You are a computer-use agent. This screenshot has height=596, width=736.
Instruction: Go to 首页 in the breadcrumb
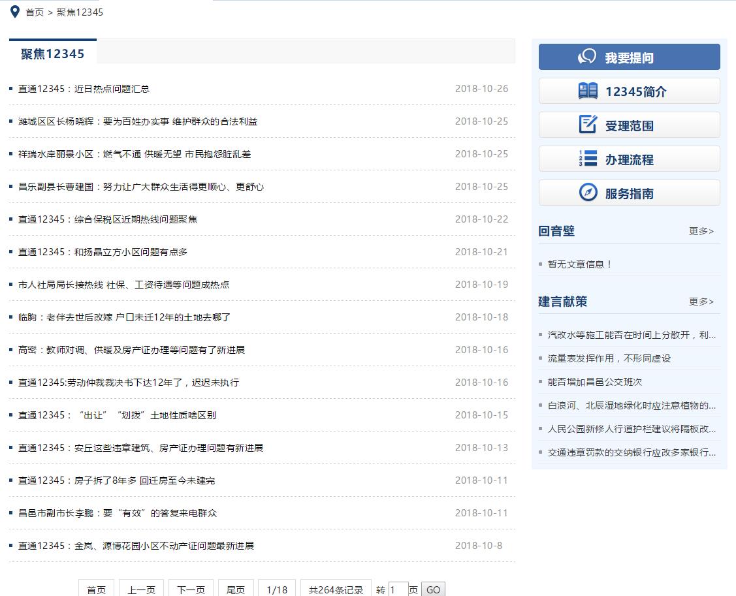click(35, 12)
